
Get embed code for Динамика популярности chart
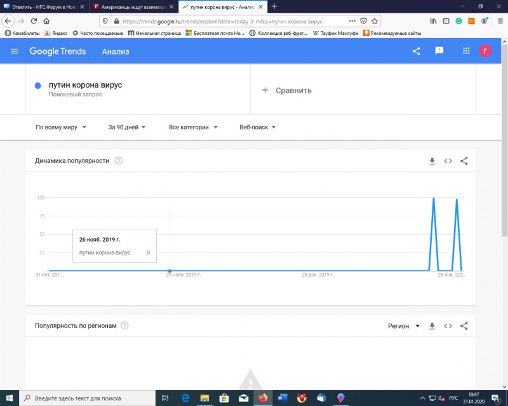[x=448, y=161]
